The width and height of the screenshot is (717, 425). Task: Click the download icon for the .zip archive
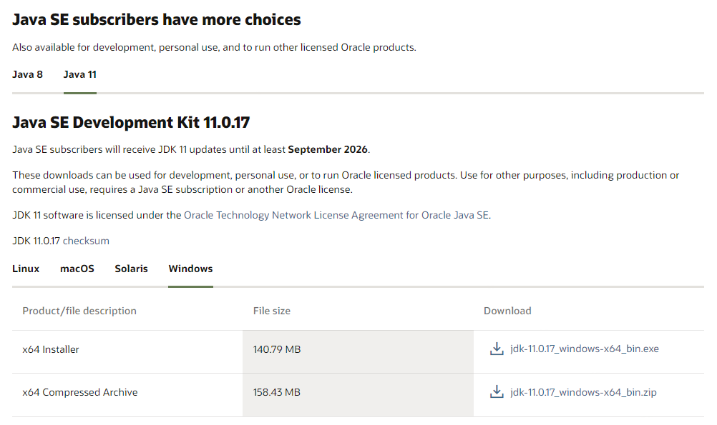click(x=497, y=392)
